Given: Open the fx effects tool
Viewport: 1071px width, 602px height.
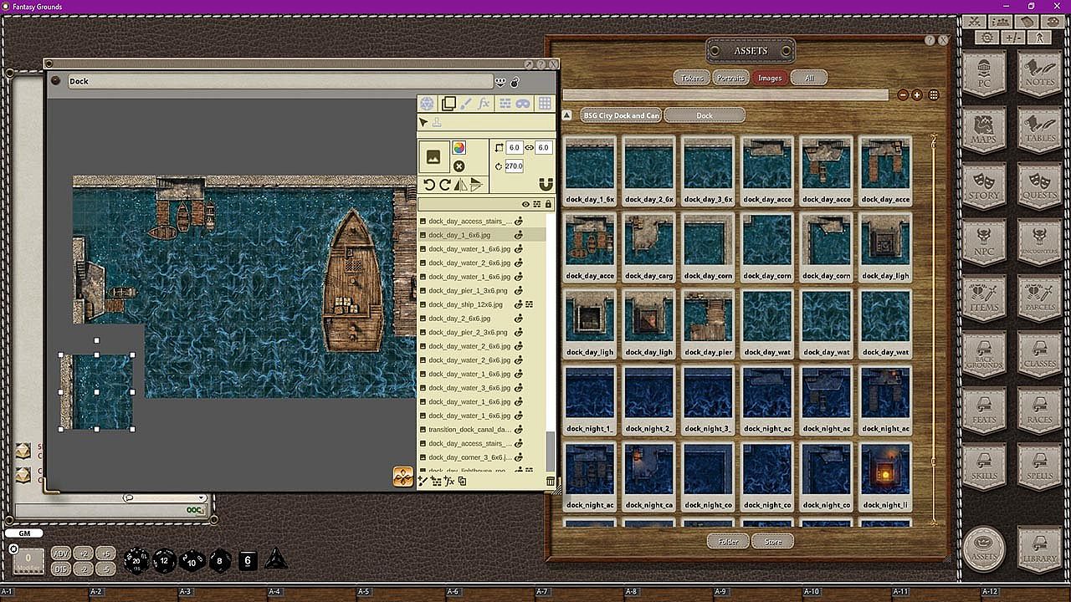Looking at the screenshot, I should (484, 104).
